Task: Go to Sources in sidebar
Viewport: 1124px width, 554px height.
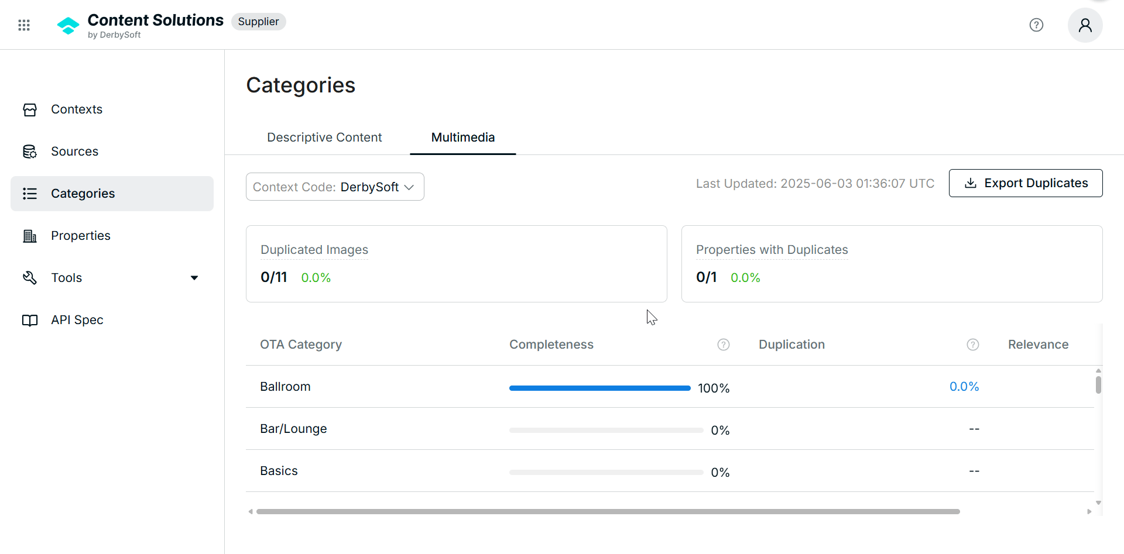Action: point(112,152)
